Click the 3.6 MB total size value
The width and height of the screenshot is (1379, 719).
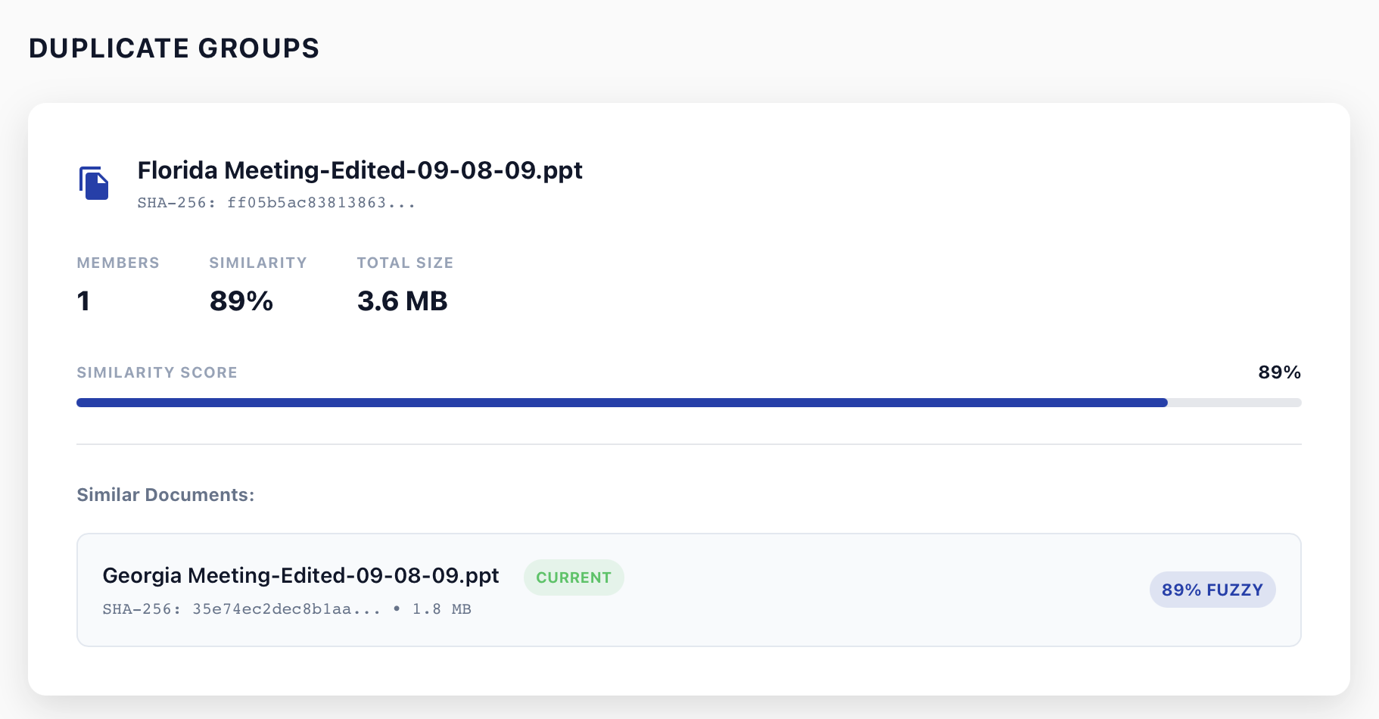point(402,301)
